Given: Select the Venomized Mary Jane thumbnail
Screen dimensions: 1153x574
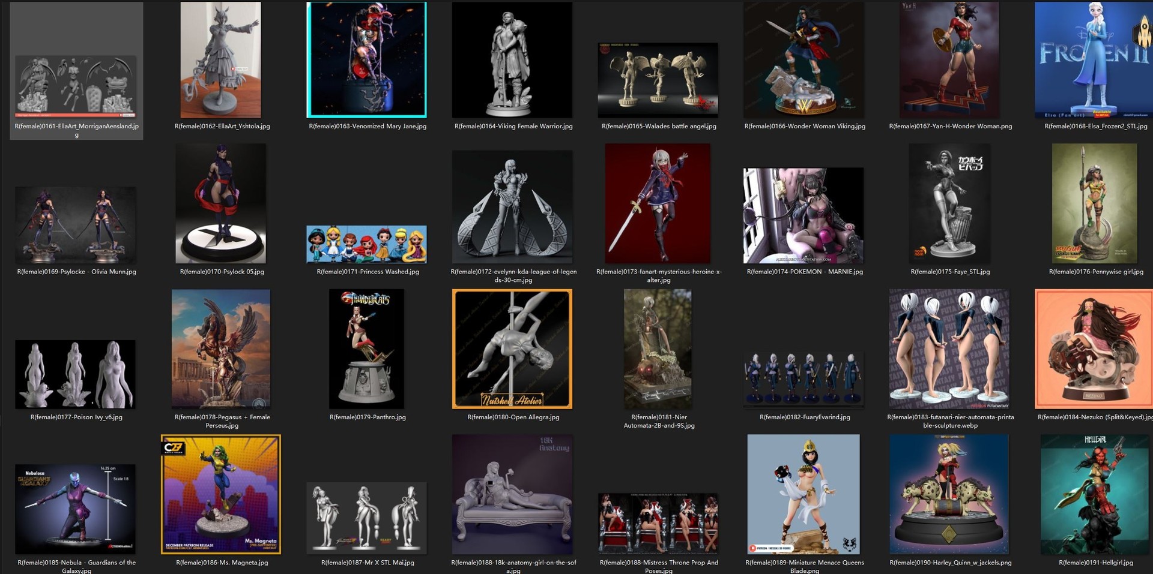Looking at the screenshot, I should 367,60.
